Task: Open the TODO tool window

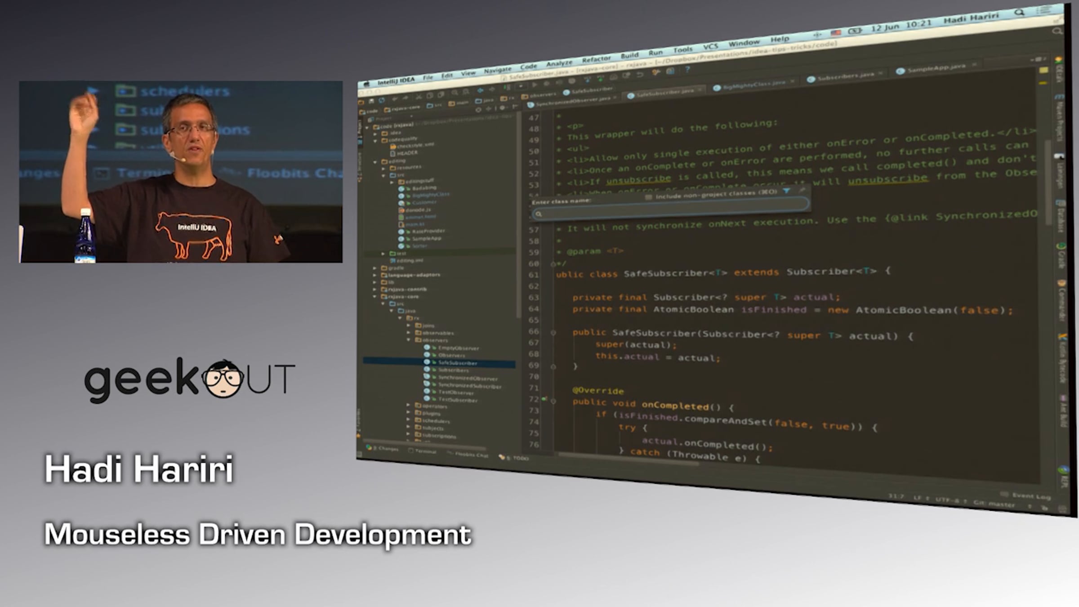Action: point(514,458)
